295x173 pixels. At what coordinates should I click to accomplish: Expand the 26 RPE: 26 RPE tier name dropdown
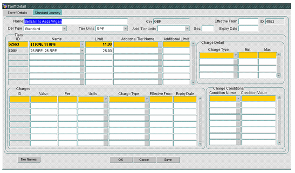coord(82,51)
